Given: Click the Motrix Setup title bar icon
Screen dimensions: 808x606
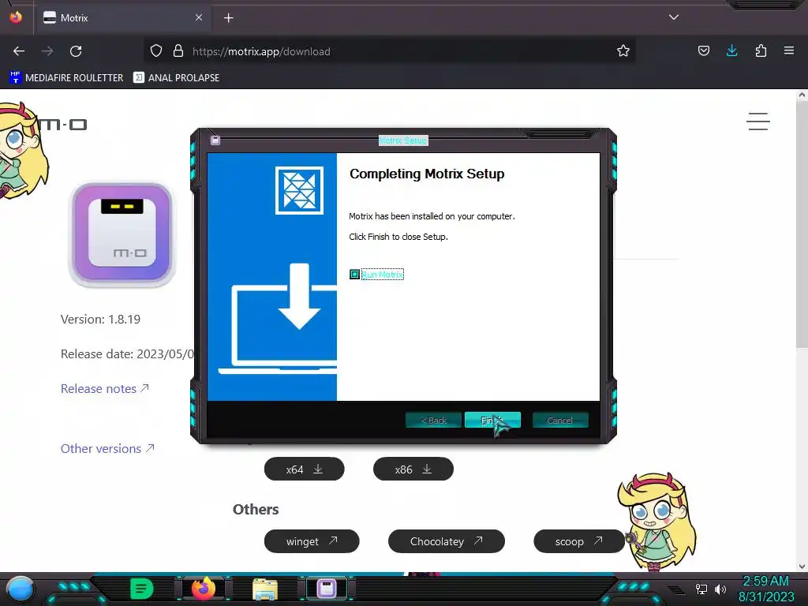Looking at the screenshot, I should click(x=215, y=140).
